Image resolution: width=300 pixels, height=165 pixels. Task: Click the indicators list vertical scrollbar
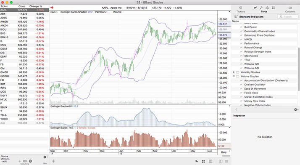pyautogui.click(x=299, y=69)
